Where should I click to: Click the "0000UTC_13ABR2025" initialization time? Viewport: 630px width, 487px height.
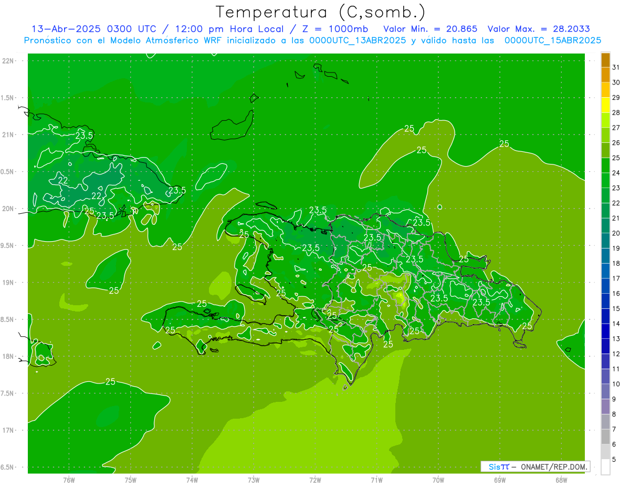click(x=358, y=40)
